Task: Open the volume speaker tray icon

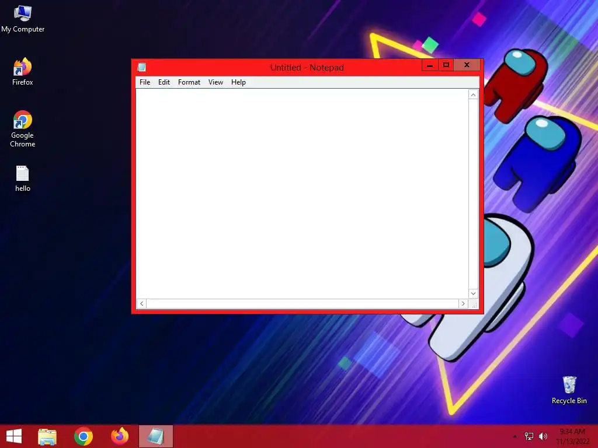Action: click(x=543, y=436)
